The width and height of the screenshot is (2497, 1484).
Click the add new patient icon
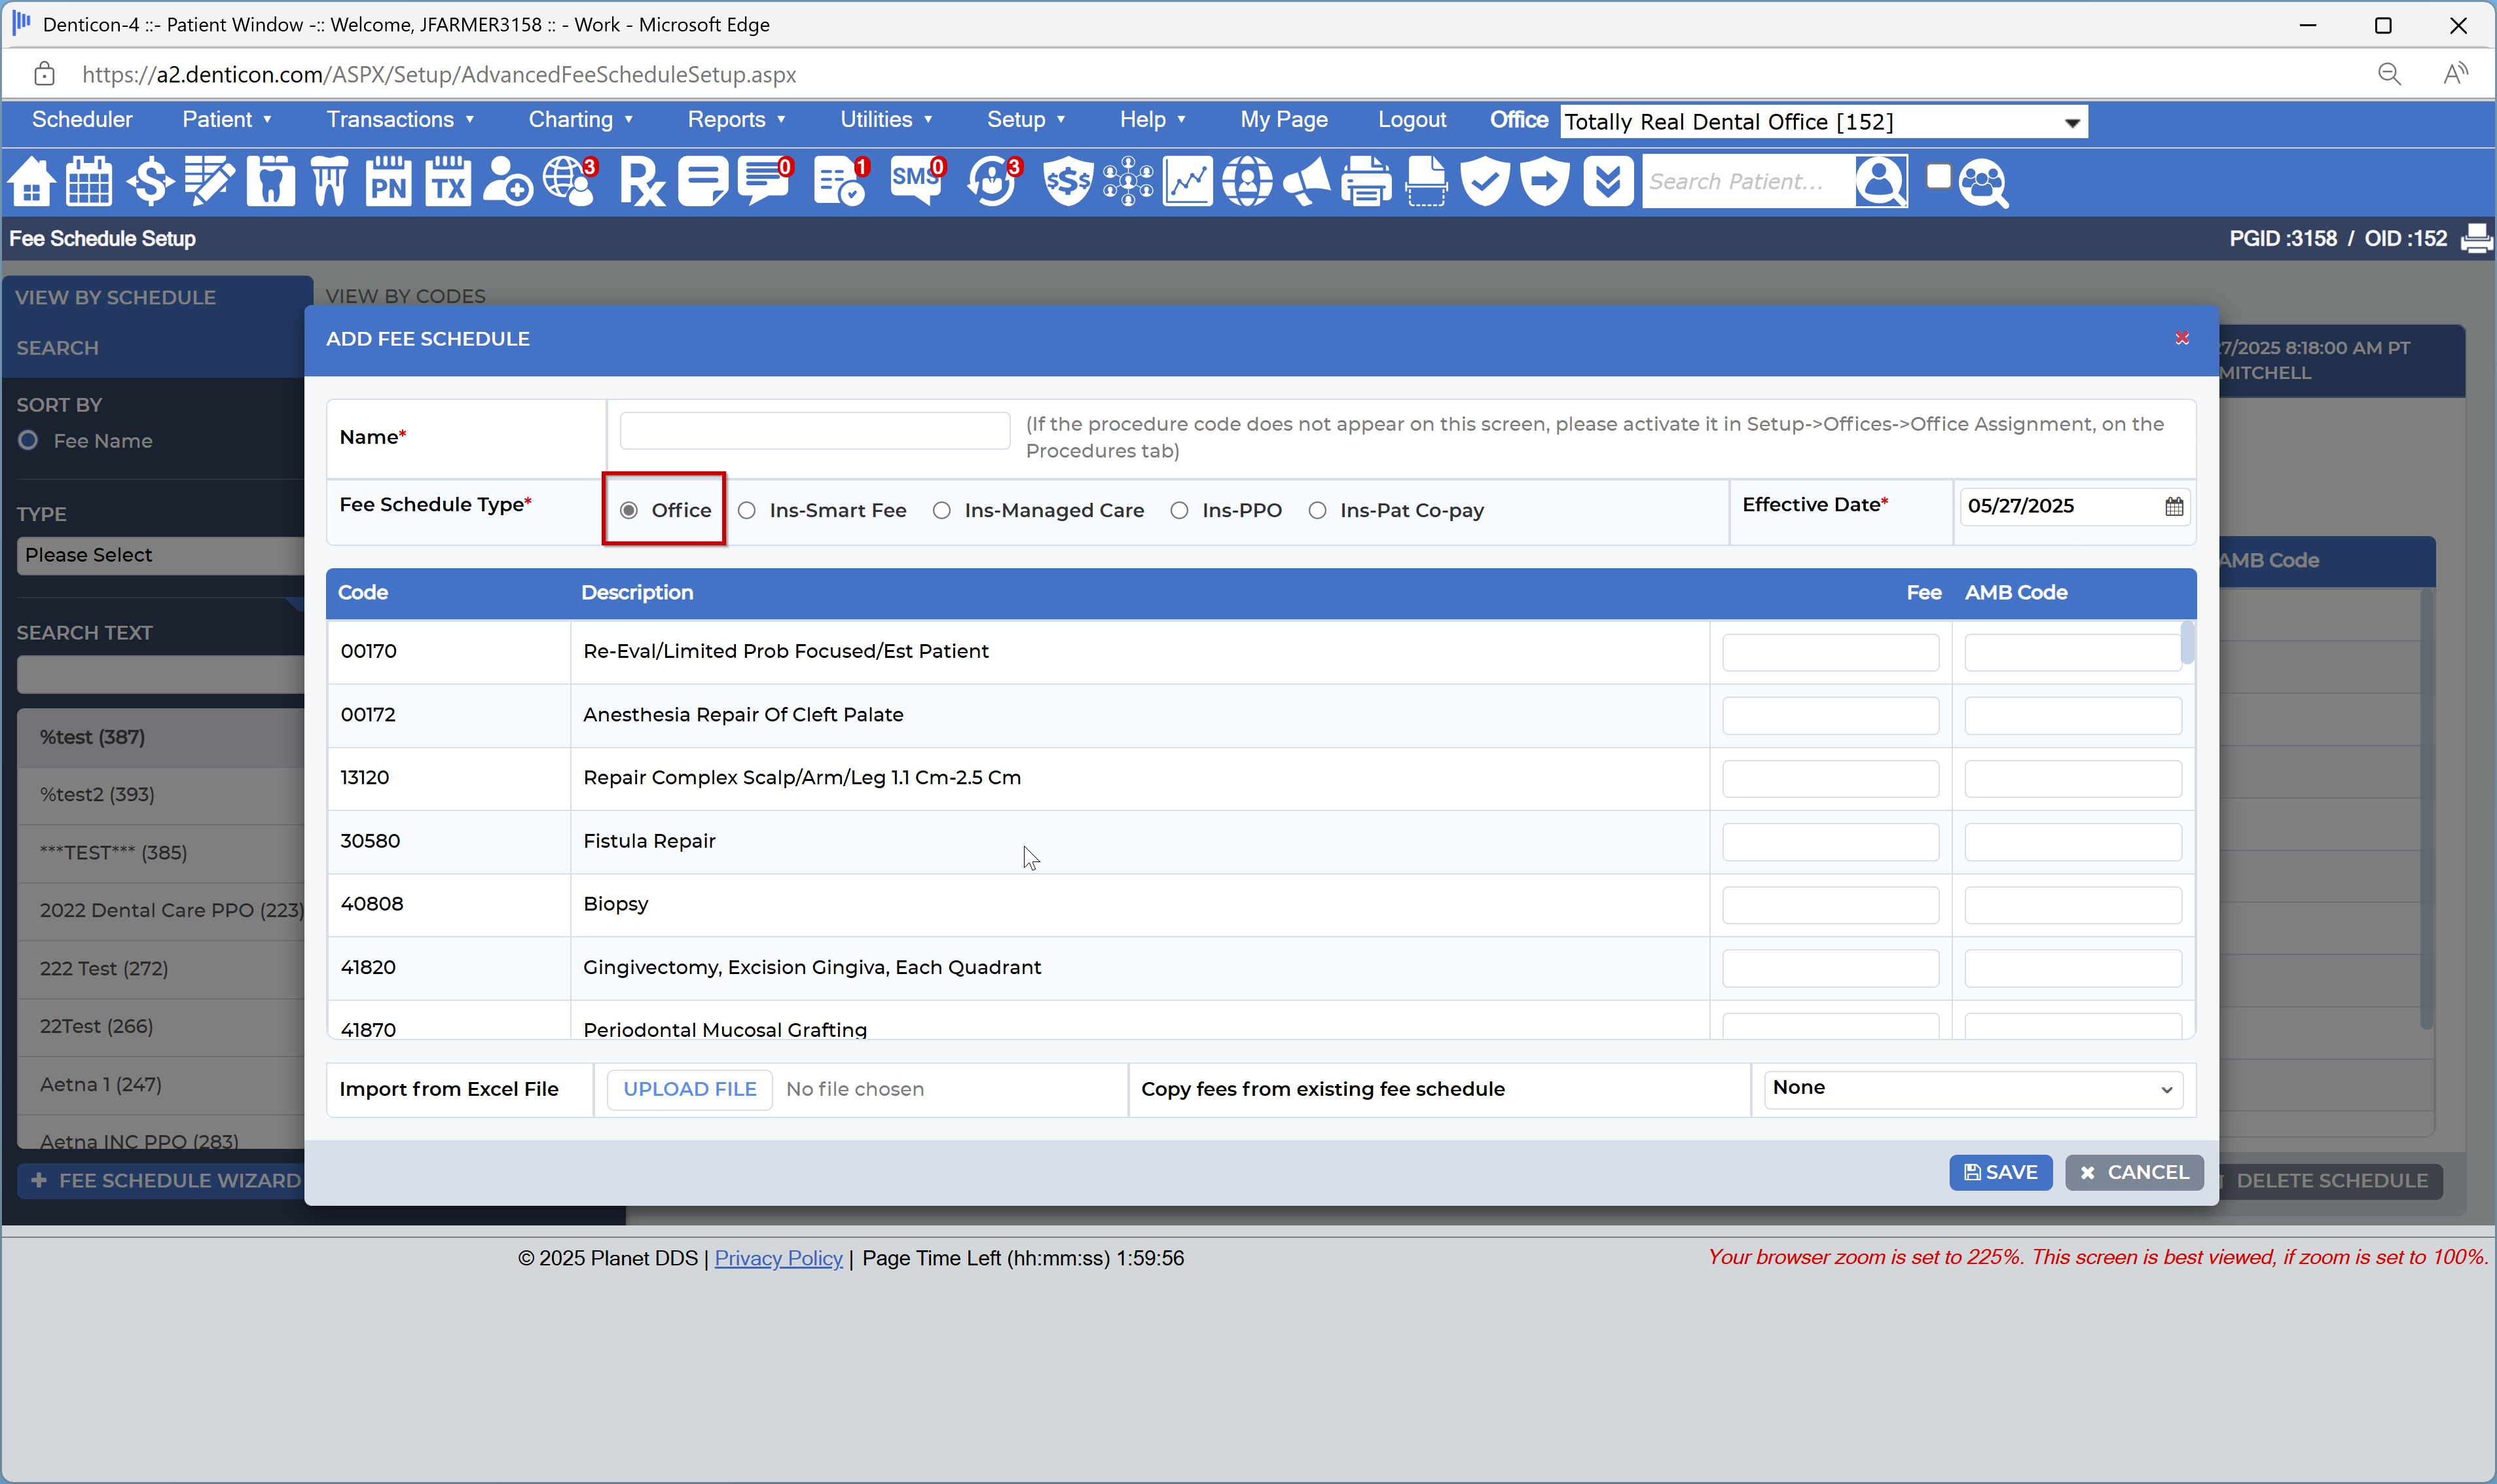point(508,182)
